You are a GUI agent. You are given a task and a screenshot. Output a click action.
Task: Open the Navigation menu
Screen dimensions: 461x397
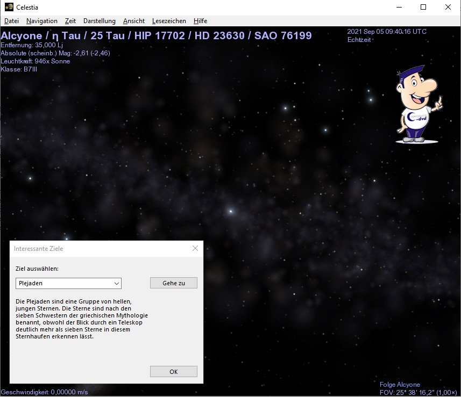41,21
